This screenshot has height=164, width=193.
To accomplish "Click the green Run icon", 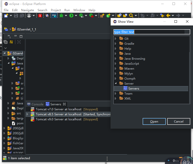I will [71, 15].
